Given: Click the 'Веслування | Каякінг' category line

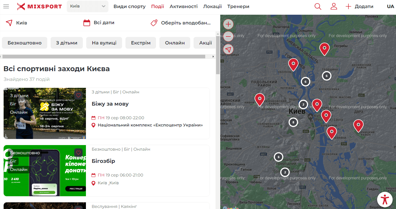Looking at the screenshot, I should coord(114,206).
